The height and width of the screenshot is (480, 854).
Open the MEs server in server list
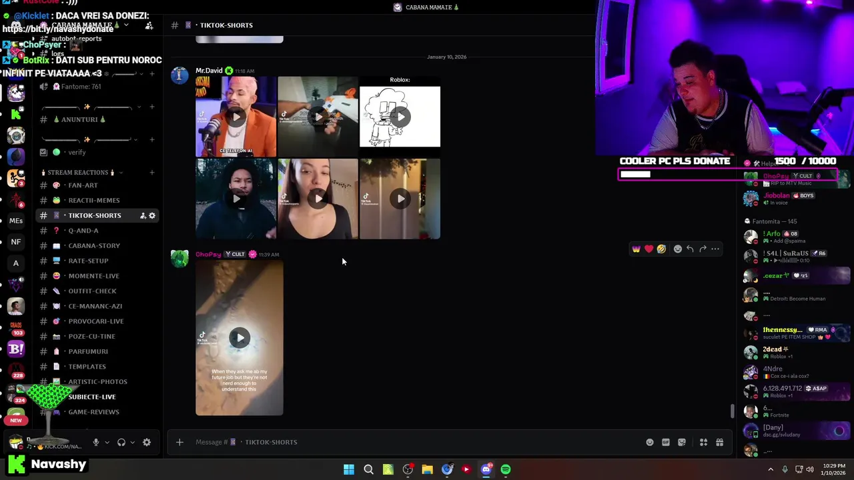click(x=16, y=221)
